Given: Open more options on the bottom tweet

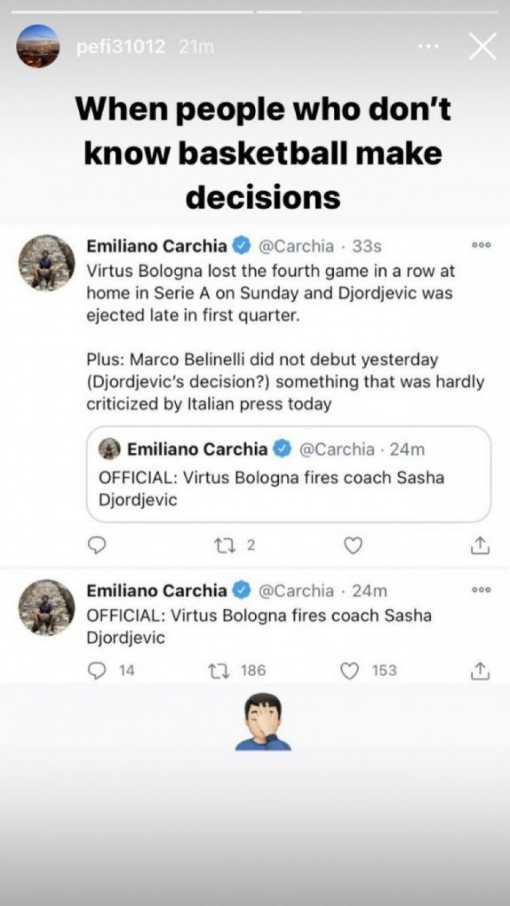Looking at the screenshot, I should click(481, 589).
